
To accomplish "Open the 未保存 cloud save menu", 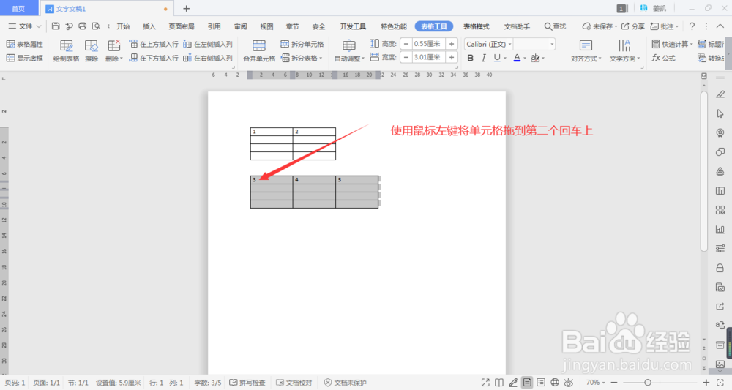I will (600, 26).
